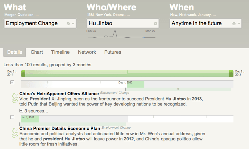Clear the Anytime in the future field
The image size is (249, 149).
[234, 24]
